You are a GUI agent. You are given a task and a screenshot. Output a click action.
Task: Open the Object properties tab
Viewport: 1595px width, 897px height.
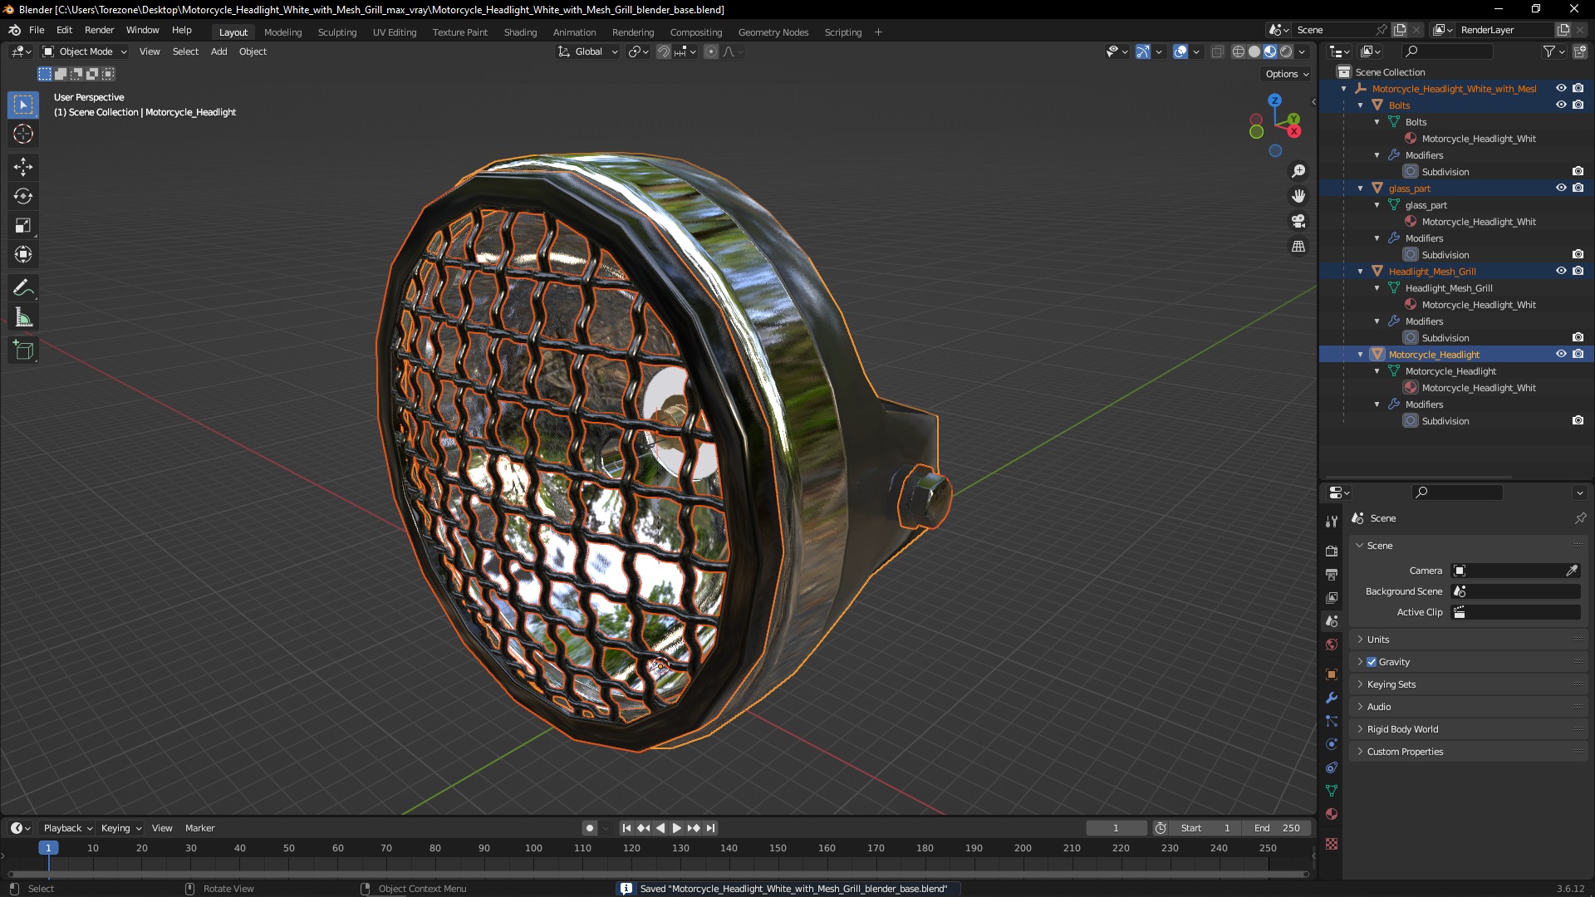coord(1332,674)
